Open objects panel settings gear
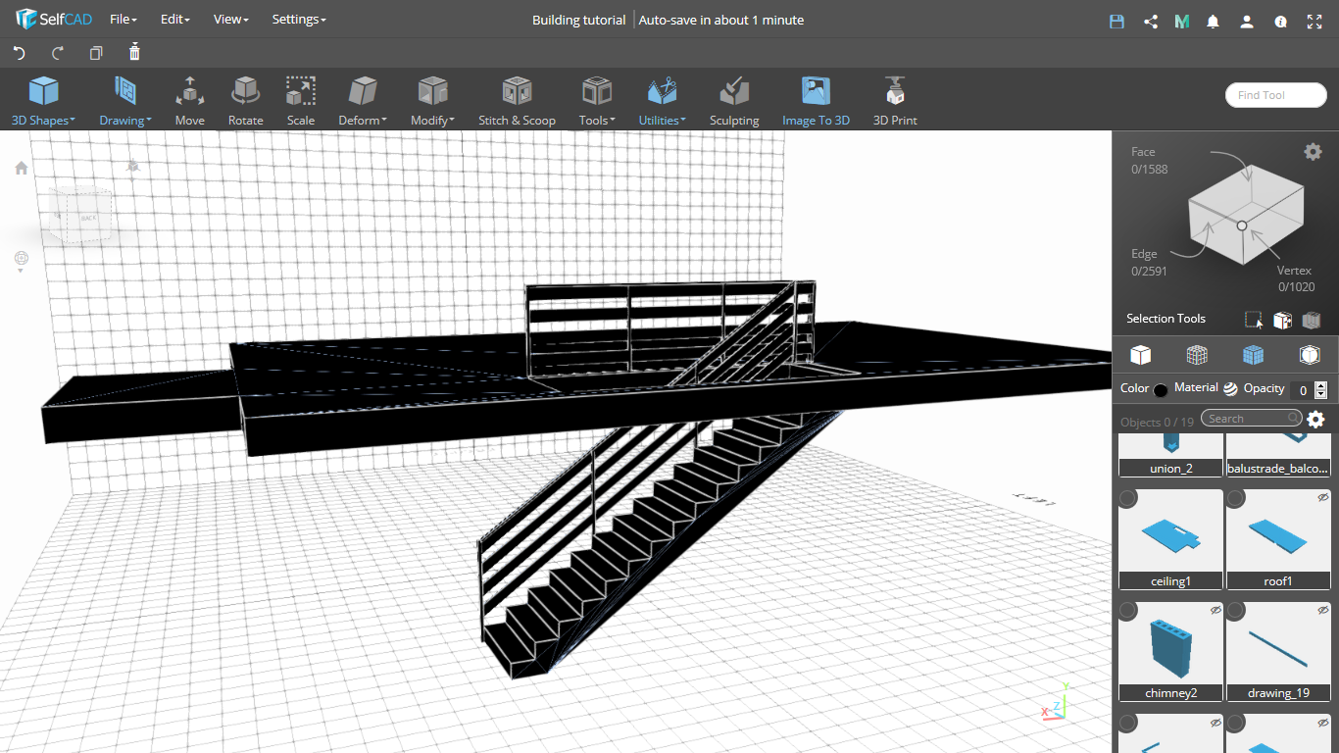This screenshot has height=753, width=1339. (1315, 419)
